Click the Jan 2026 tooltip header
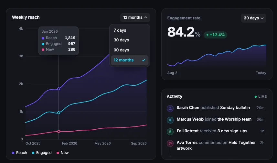Screen dimensions: 277x163 click(50, 31)
